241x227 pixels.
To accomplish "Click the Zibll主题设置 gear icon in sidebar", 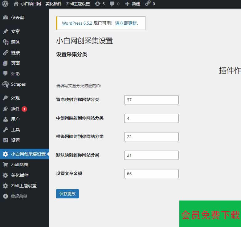I will click(5, 186).
